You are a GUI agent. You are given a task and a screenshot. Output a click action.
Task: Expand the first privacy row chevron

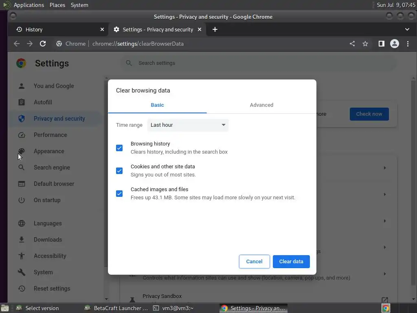tap(384, 168)
